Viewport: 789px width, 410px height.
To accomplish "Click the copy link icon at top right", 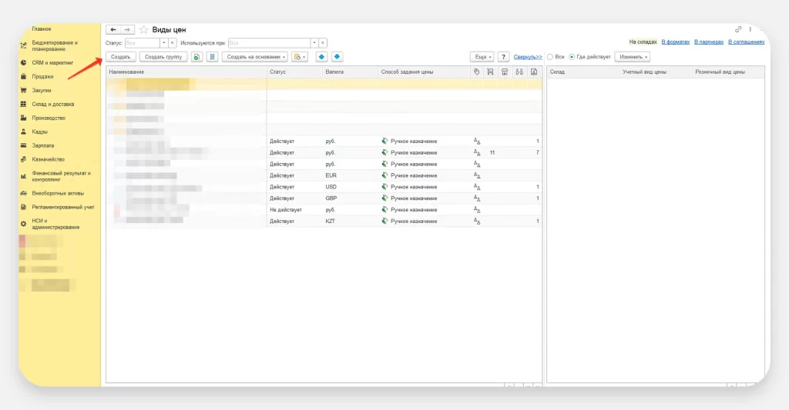I will (x=738, y=29).
